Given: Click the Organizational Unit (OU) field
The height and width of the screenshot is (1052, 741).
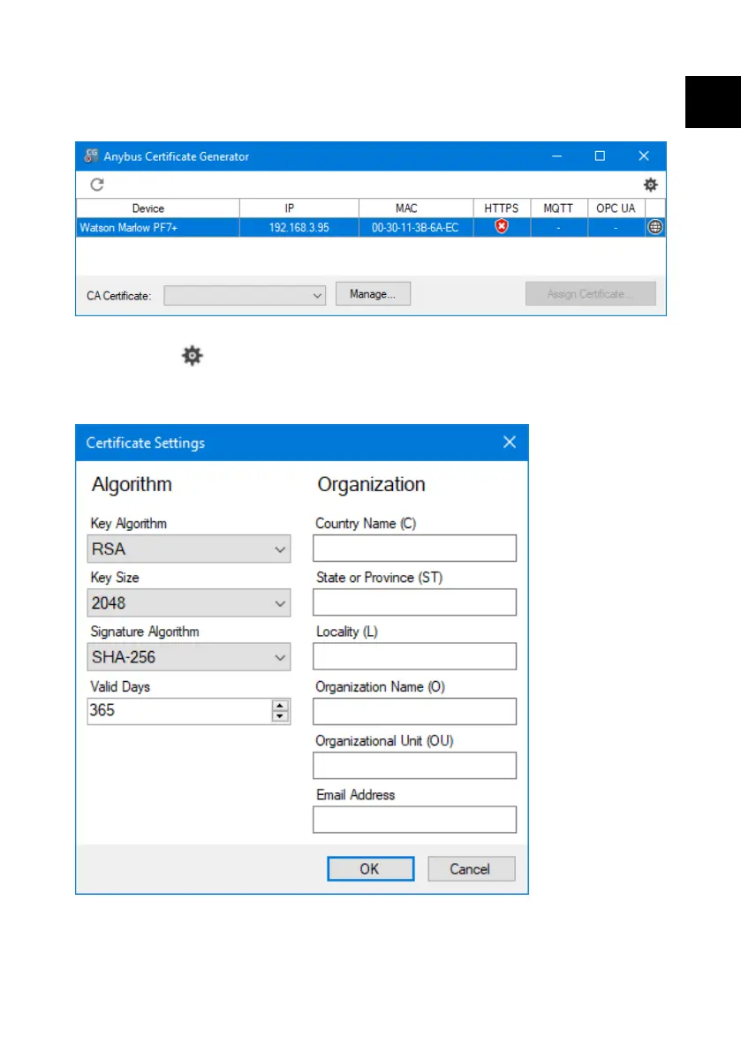Looking at the screenshot, I should click(x=414, y=766).
